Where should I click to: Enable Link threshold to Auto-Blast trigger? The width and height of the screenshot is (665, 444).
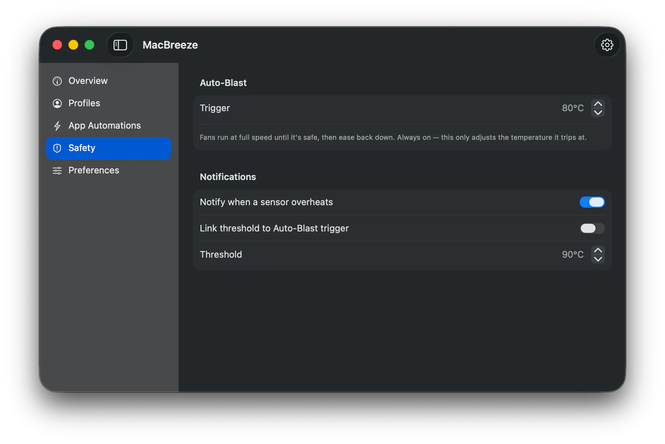[592, 228]
